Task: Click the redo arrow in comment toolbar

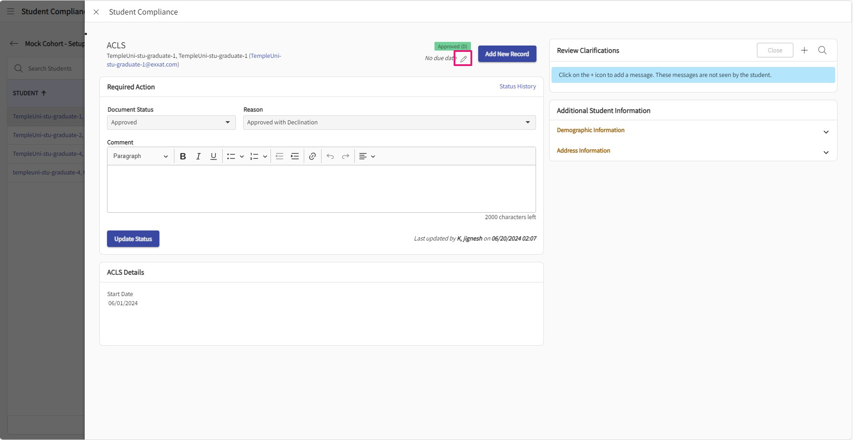Action: 346,156
